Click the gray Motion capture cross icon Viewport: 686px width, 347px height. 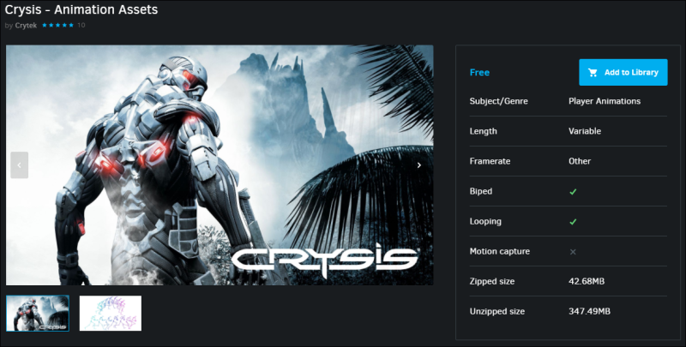click(573, 252)
